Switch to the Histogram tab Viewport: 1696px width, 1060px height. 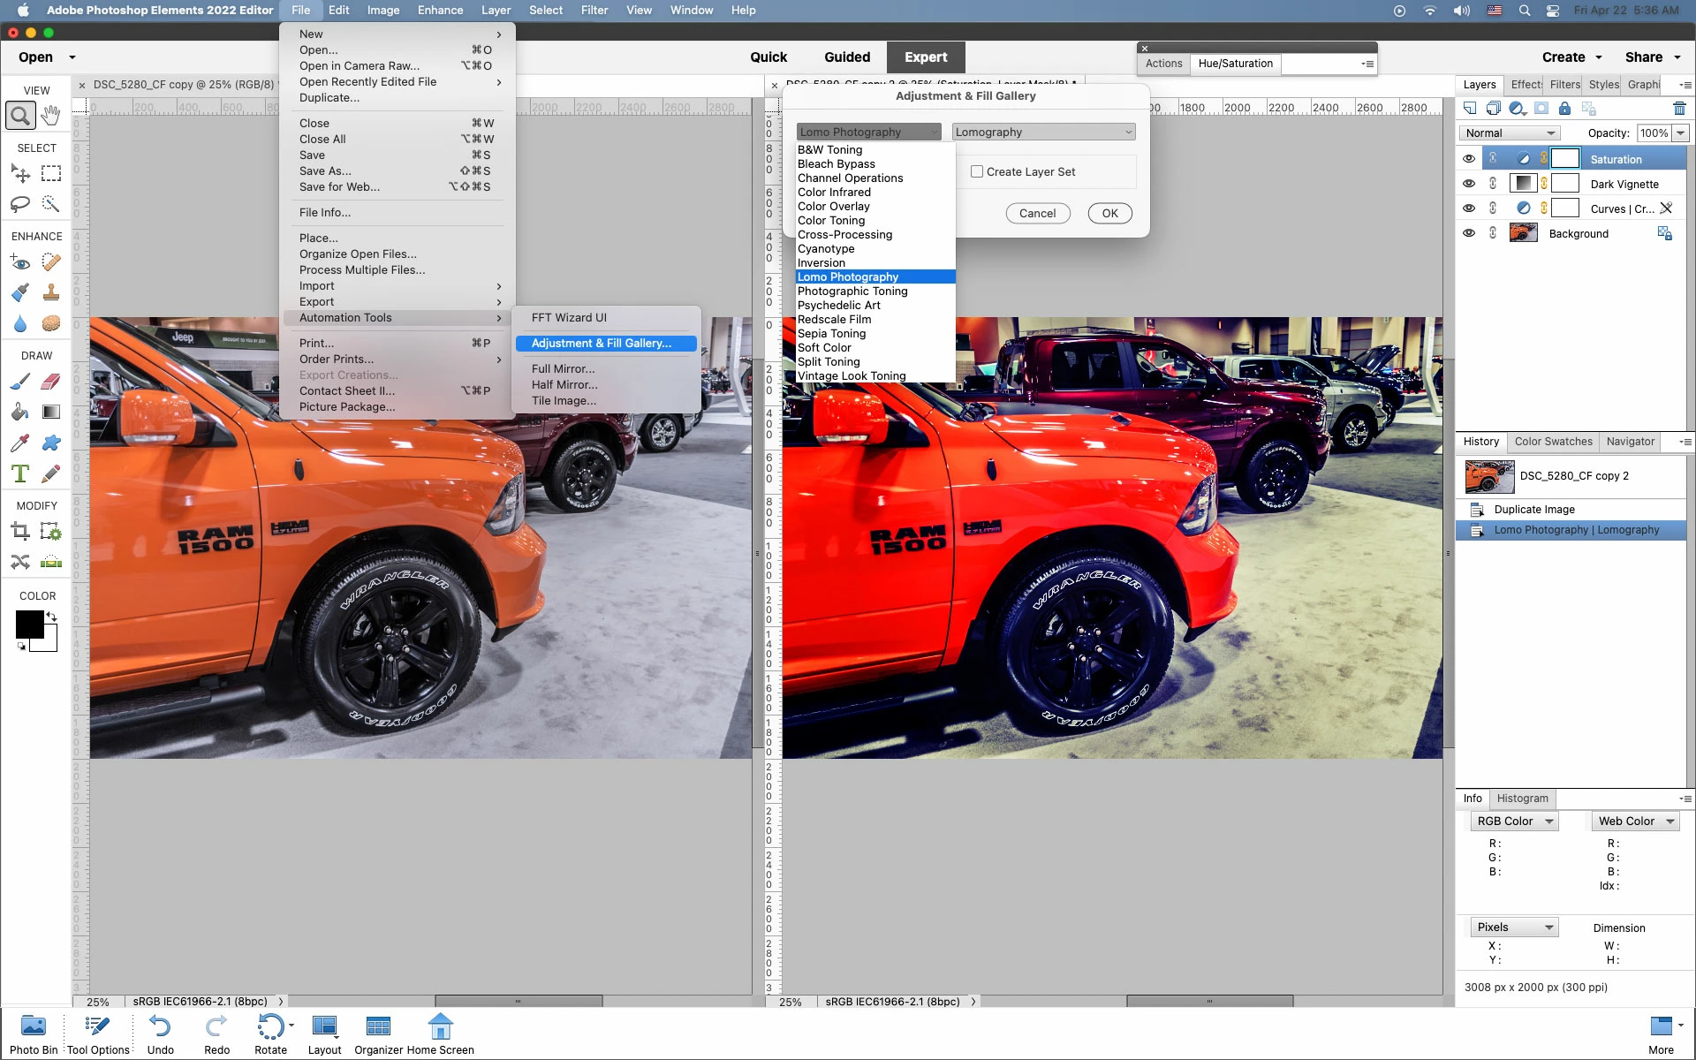tap(1522, 799)
